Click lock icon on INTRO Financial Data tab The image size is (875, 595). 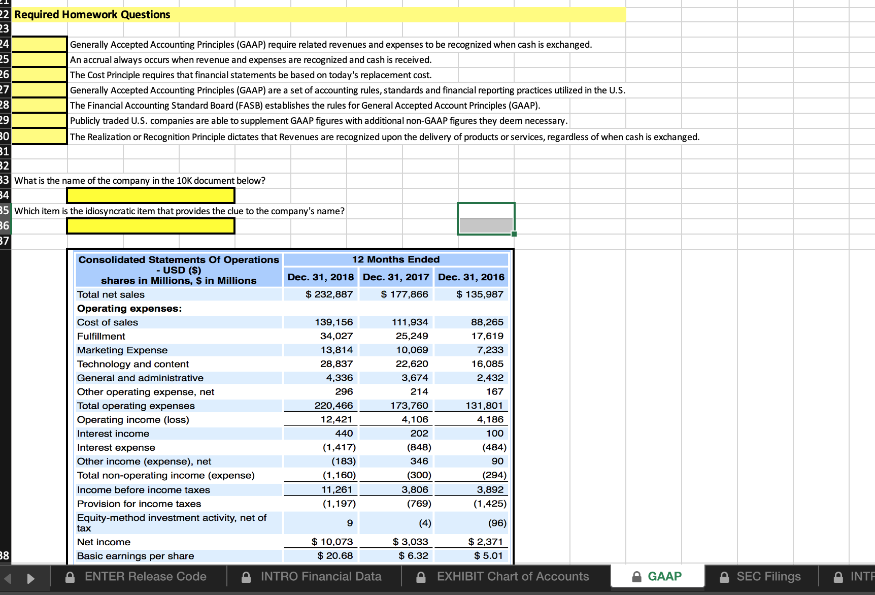click(246, 577)
